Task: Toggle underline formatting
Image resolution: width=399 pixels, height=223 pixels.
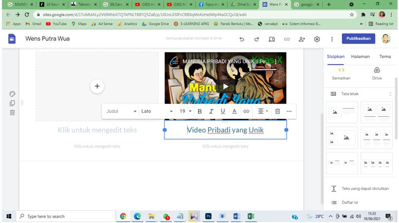Action: pos(223,111)
